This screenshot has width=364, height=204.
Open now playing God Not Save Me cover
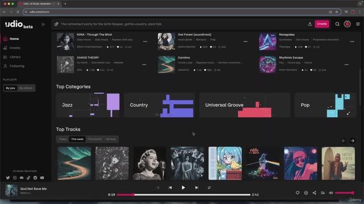(x=11, y=190)
